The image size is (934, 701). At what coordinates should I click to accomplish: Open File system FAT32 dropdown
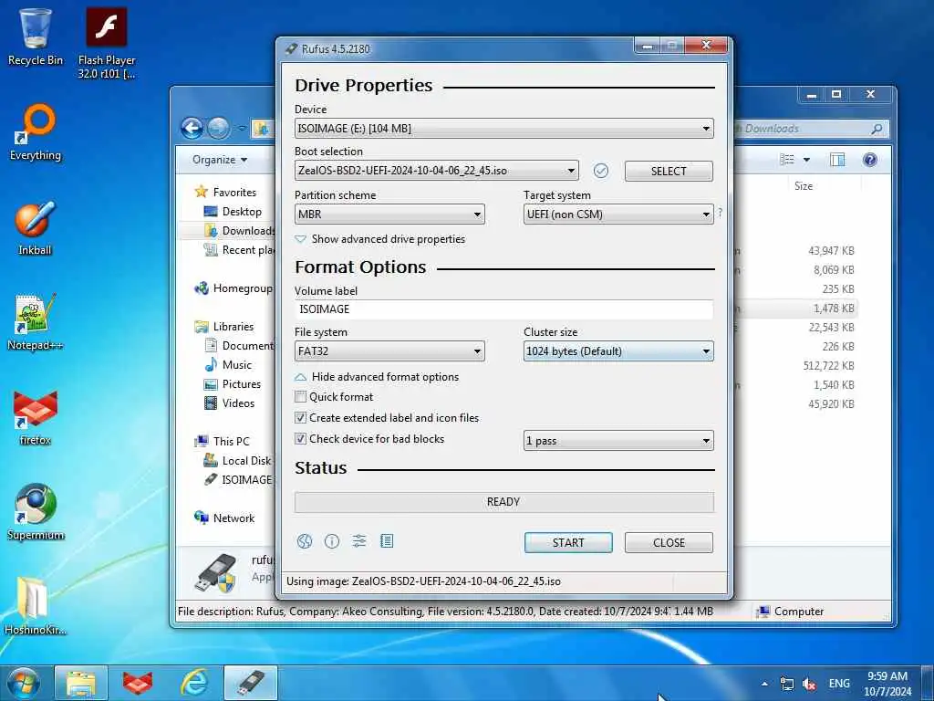pyautogui.click(x=389, y=351)
